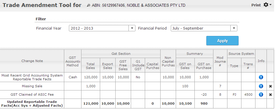Image resolution: width=275 pixels, height=109 pixels.
Task: Click the search icon beside ABN
Action: pos(88,6)
